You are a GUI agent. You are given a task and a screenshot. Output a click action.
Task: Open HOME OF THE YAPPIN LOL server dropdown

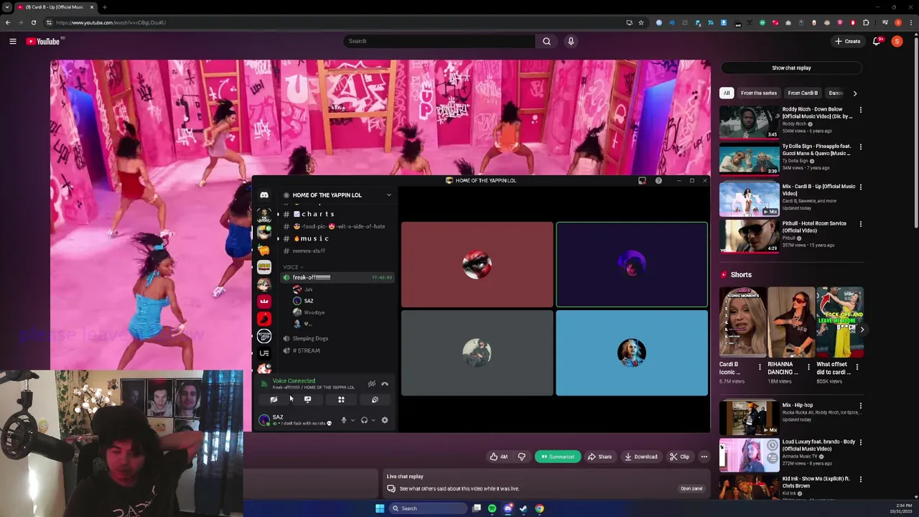pos(388,195)
